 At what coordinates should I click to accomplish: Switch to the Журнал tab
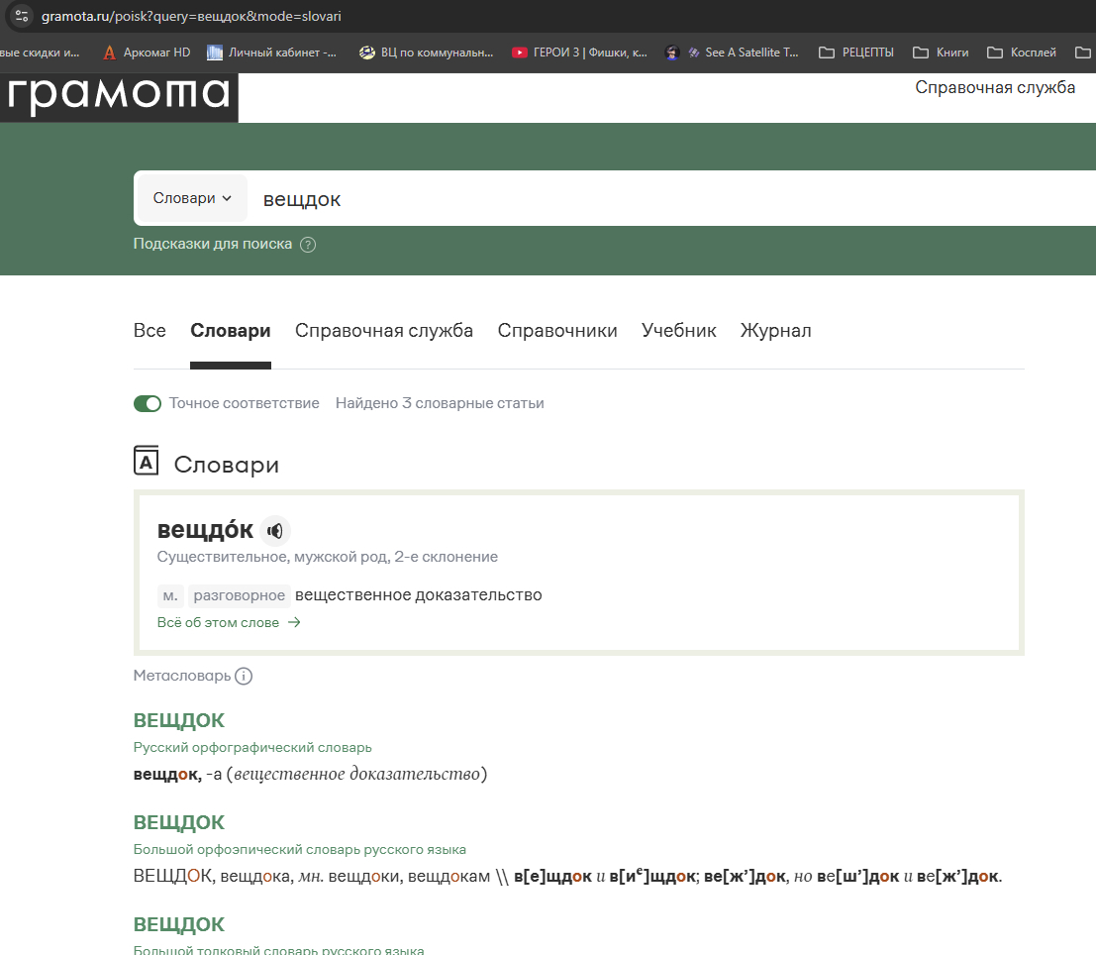point(776,330)
